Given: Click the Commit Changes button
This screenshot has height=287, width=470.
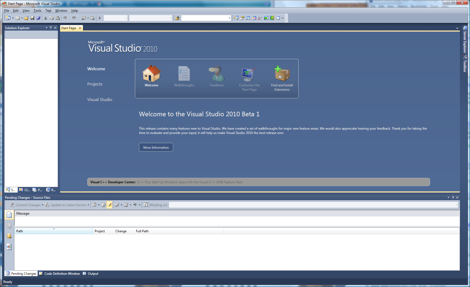Looking at the screenshot, I should pyautogui.click(x=25, y=205).
